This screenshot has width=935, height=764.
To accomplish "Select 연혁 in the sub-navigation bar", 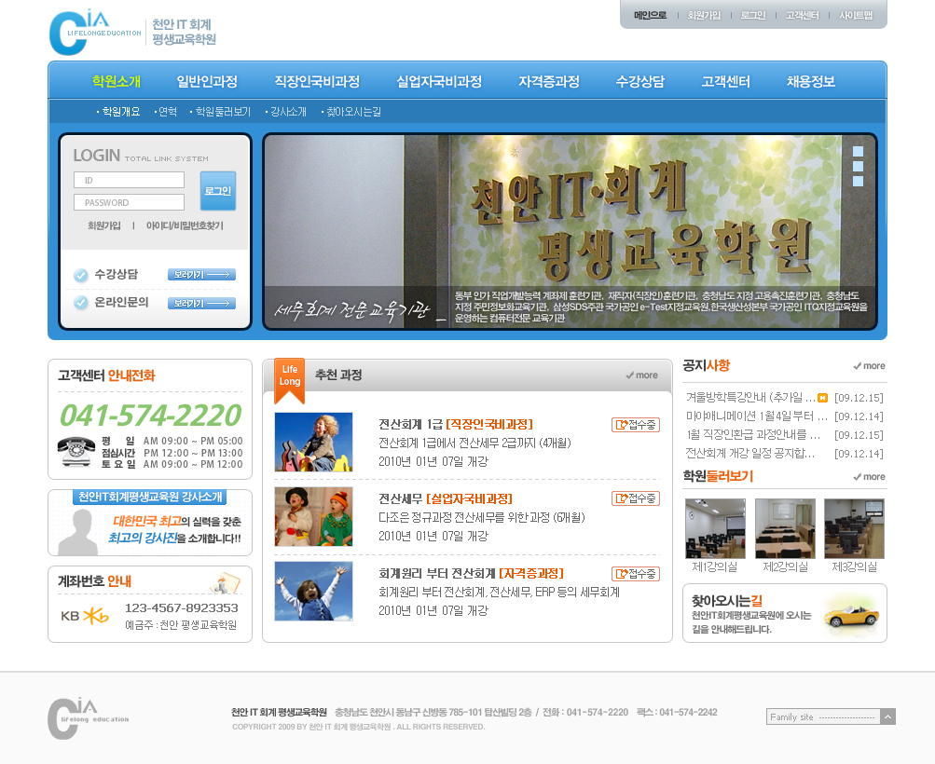I will [x=167, y=112].
